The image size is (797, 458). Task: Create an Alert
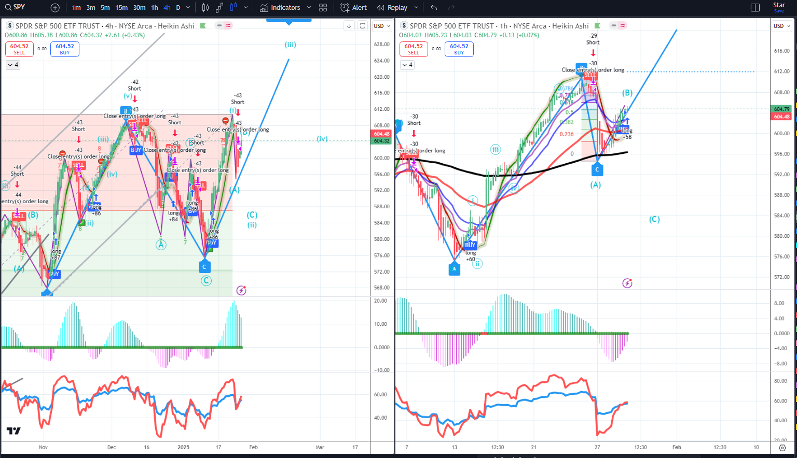coord(353,8)
